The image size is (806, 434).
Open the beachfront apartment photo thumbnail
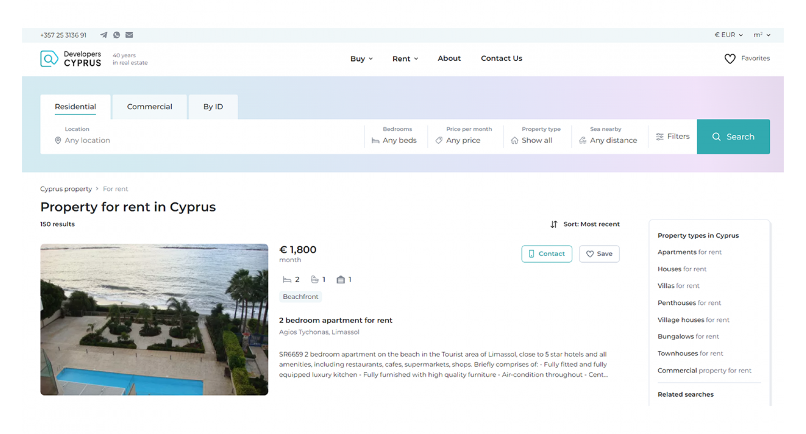coord(154,320)
